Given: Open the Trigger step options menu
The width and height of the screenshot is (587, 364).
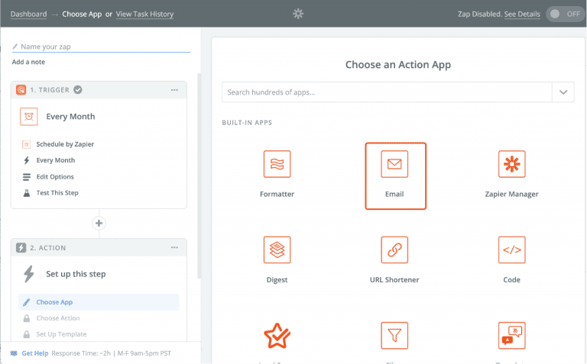Looking at the screenshot, I should [x=175, y=90].
